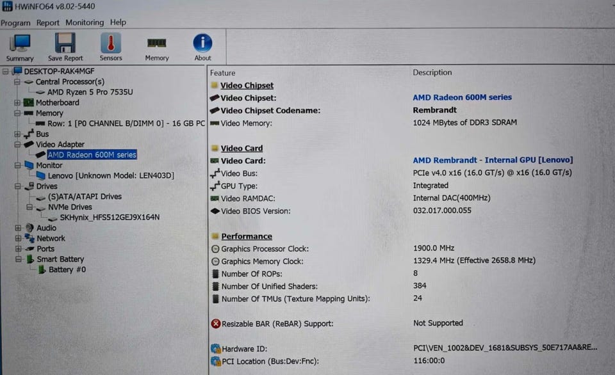Click the Feature column header
This screenshot has width=615, height=375.
coord(222,73)
